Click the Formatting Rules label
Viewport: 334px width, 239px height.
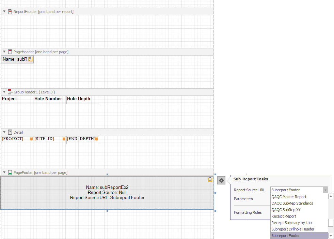248,212
